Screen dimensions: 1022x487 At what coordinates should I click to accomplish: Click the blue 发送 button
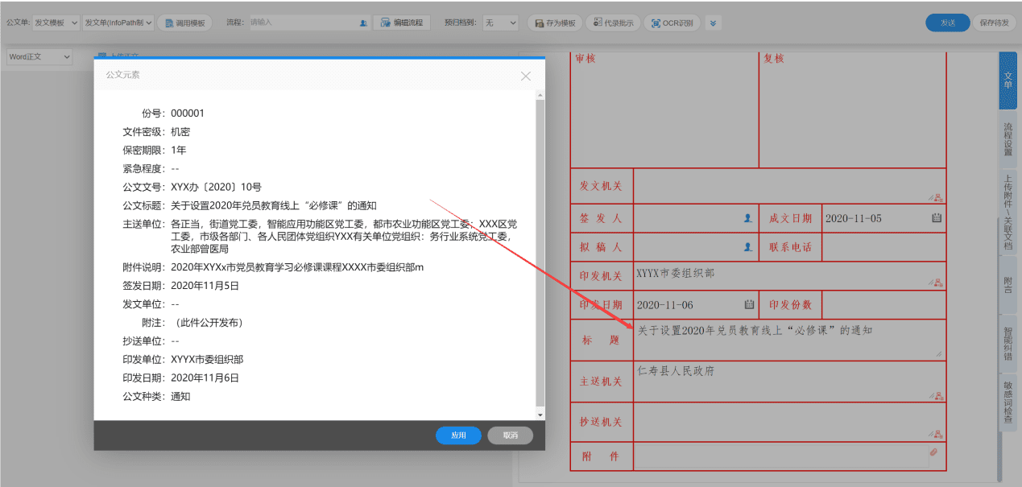[x=947, y=23]
